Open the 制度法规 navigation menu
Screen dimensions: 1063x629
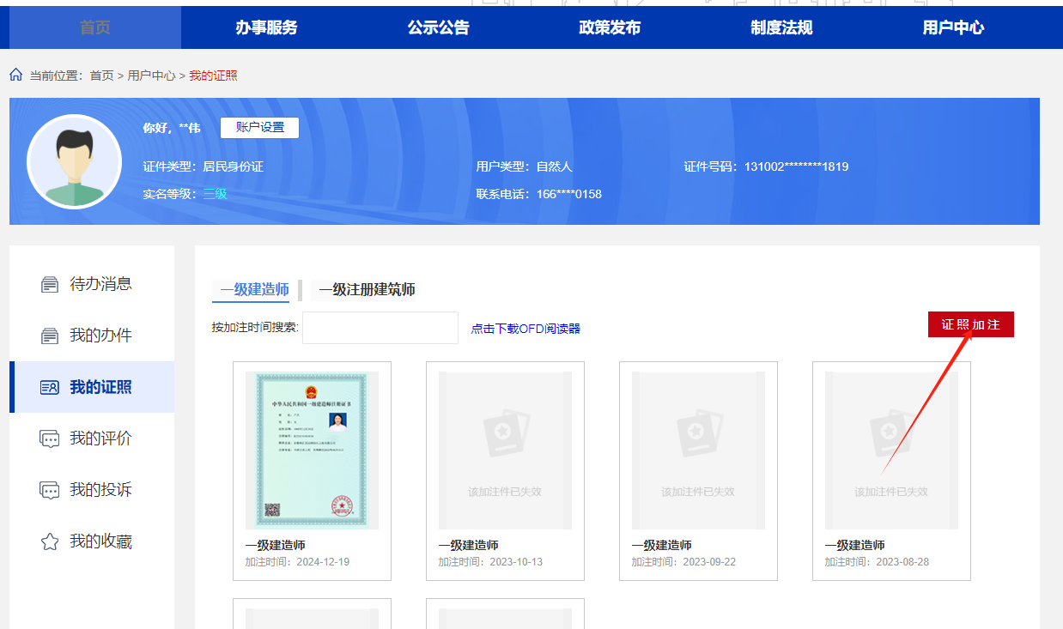[x=782, y=27]
